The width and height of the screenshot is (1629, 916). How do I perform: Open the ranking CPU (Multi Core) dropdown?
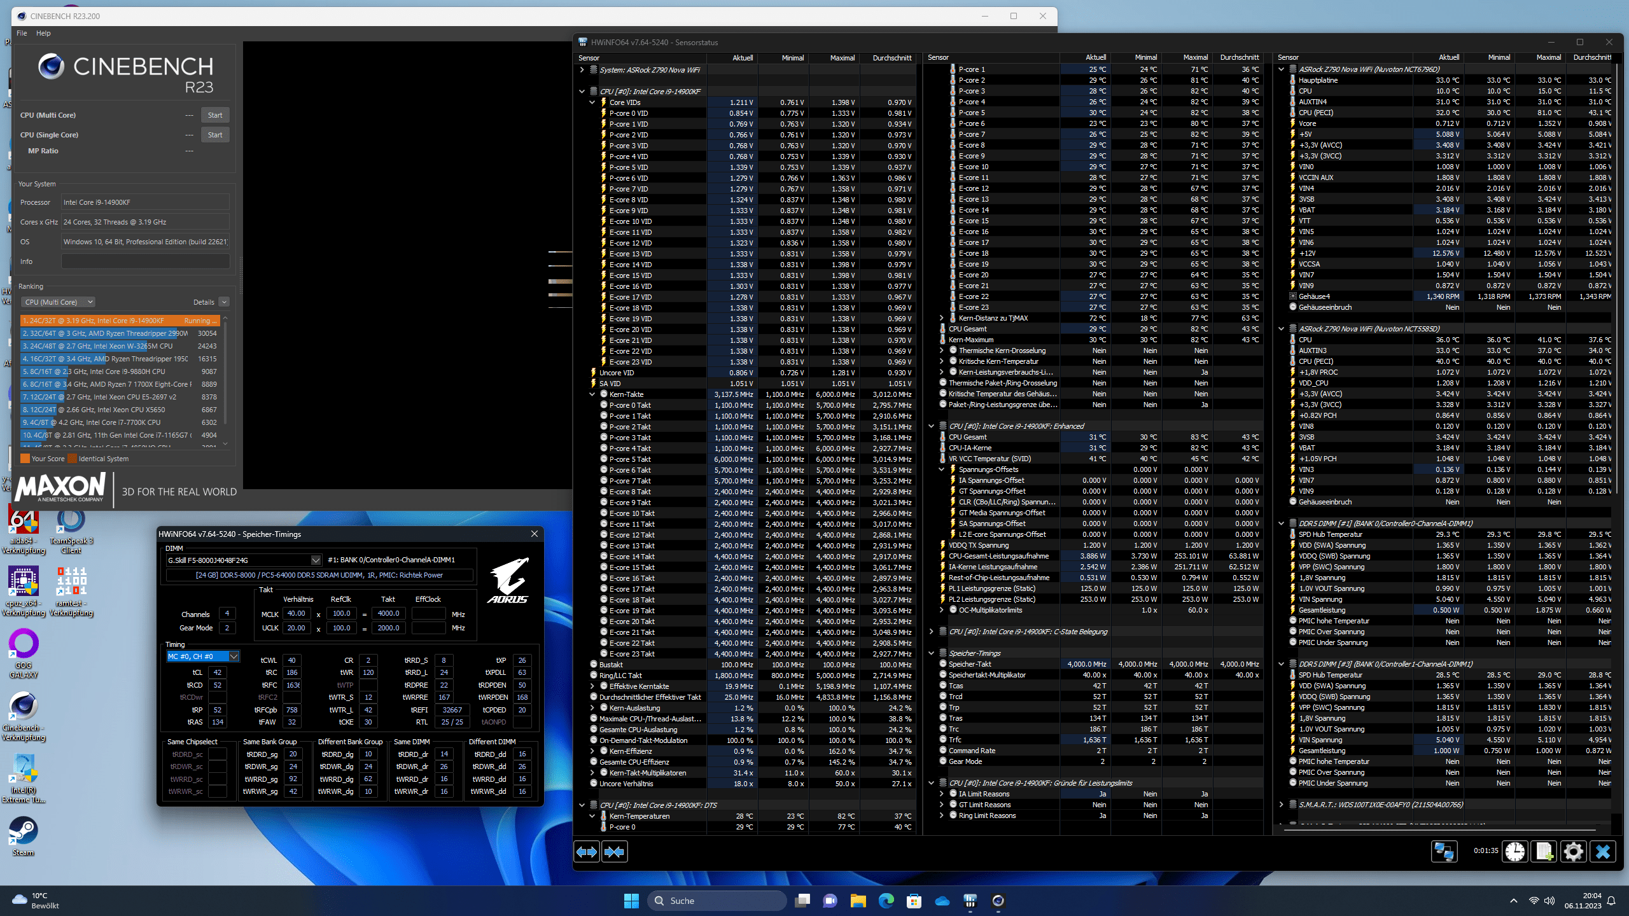(58, 302)
